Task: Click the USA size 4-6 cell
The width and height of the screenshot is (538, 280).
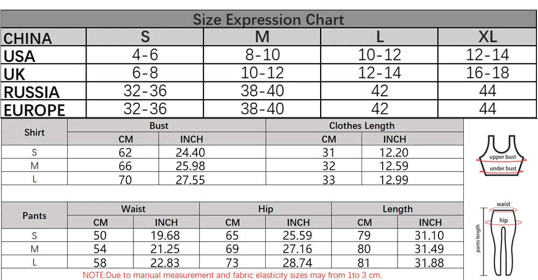Action: pos(145,55)
